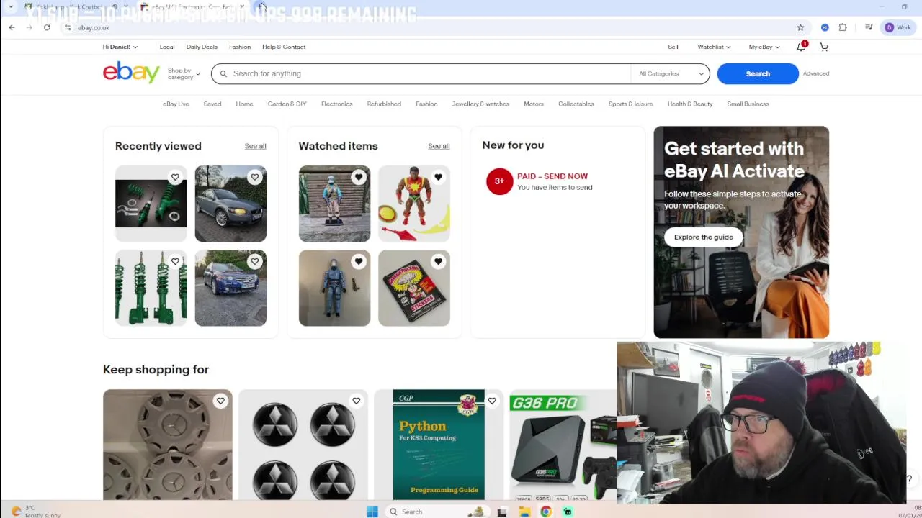Expand the Watchlist dropdown

[x=714, y=47]
